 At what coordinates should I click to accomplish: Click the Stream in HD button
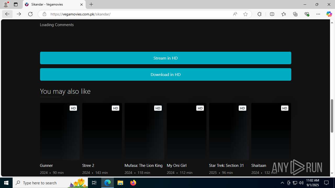click(165, 58)
